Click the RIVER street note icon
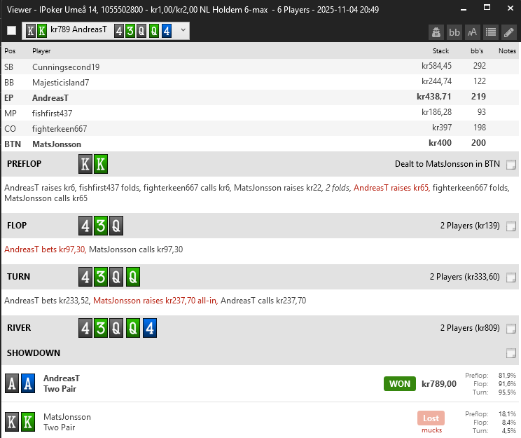 pos(511,328)
